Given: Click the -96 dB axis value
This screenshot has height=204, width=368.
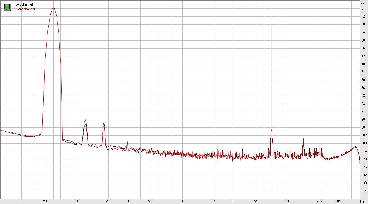Looking at the screenshot, I should 363,127.
